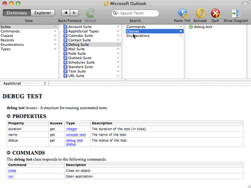Go back with the left arrow button
251x188 pixels.
[66, 13]
